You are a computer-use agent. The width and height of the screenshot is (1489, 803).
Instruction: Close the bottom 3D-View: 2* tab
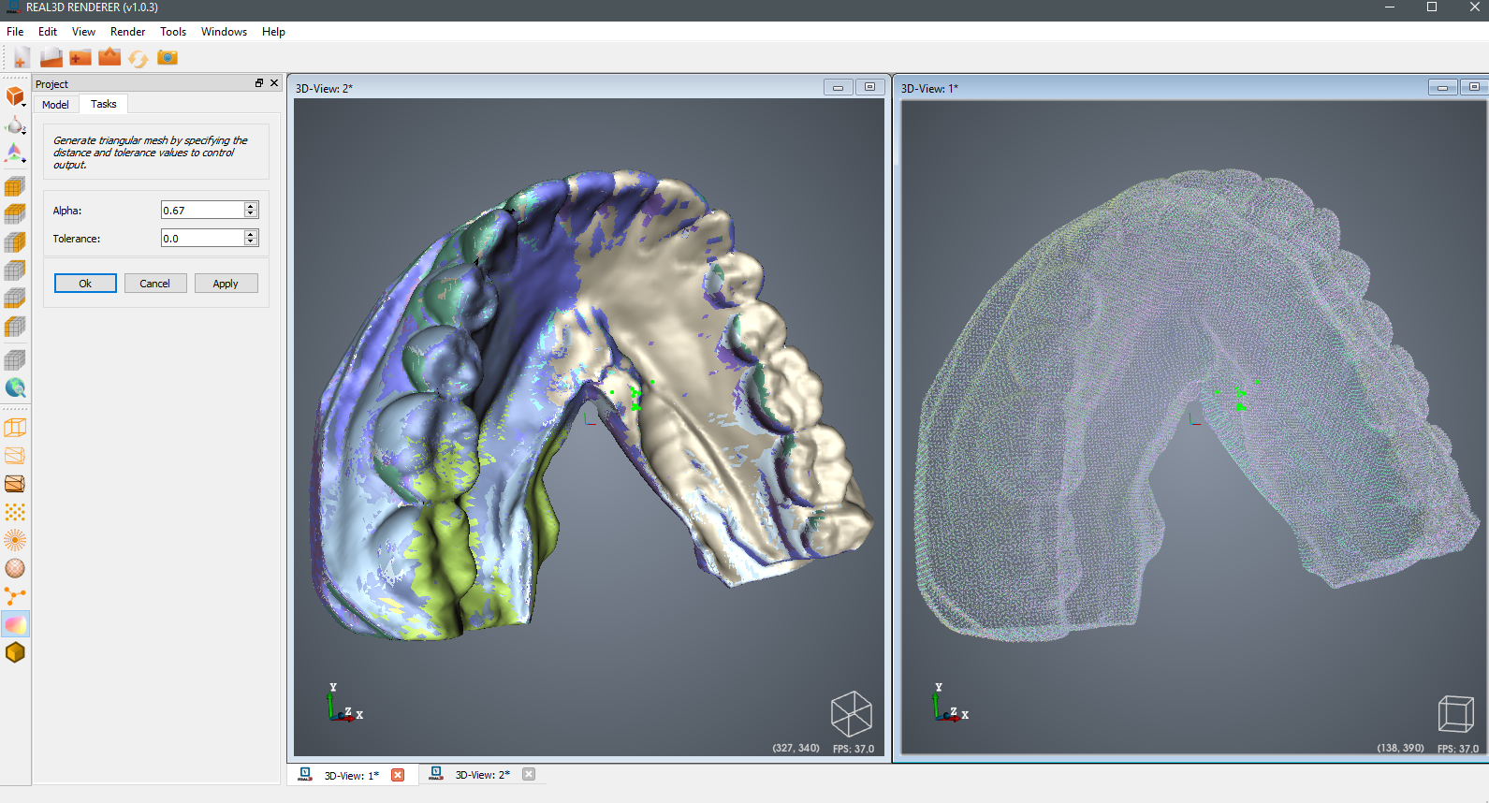point(529,774)
